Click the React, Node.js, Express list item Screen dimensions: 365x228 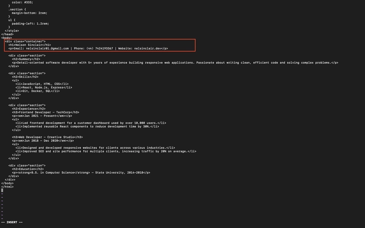point(44,88)
